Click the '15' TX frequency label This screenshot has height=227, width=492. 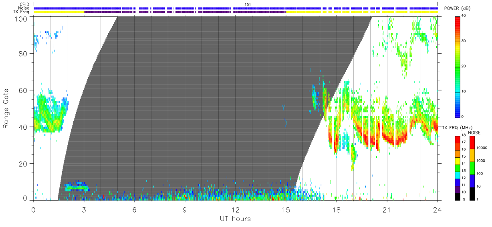coord(464,157)
